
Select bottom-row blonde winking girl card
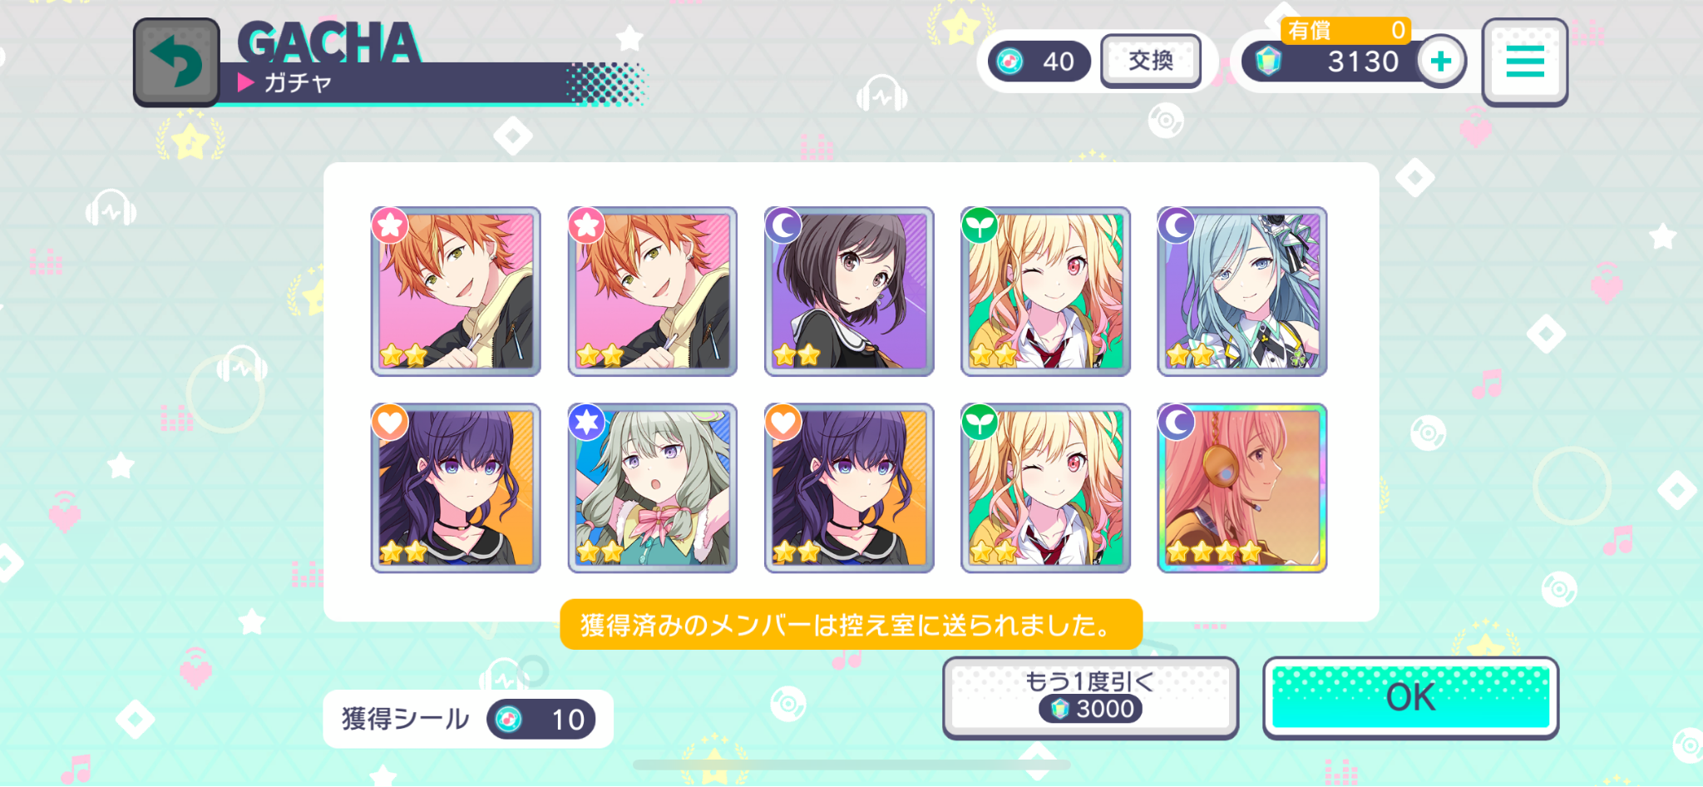tap(1045, 488)
